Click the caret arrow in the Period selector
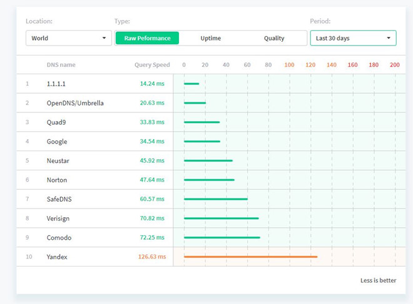Screen dimensions: 413x304 click(389, 38)
